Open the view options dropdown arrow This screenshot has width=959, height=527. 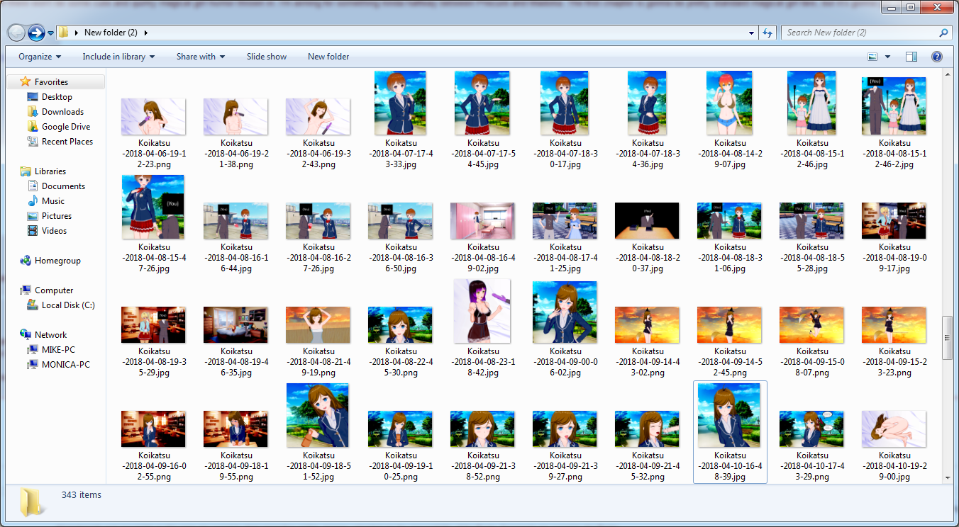pos(887,57)
